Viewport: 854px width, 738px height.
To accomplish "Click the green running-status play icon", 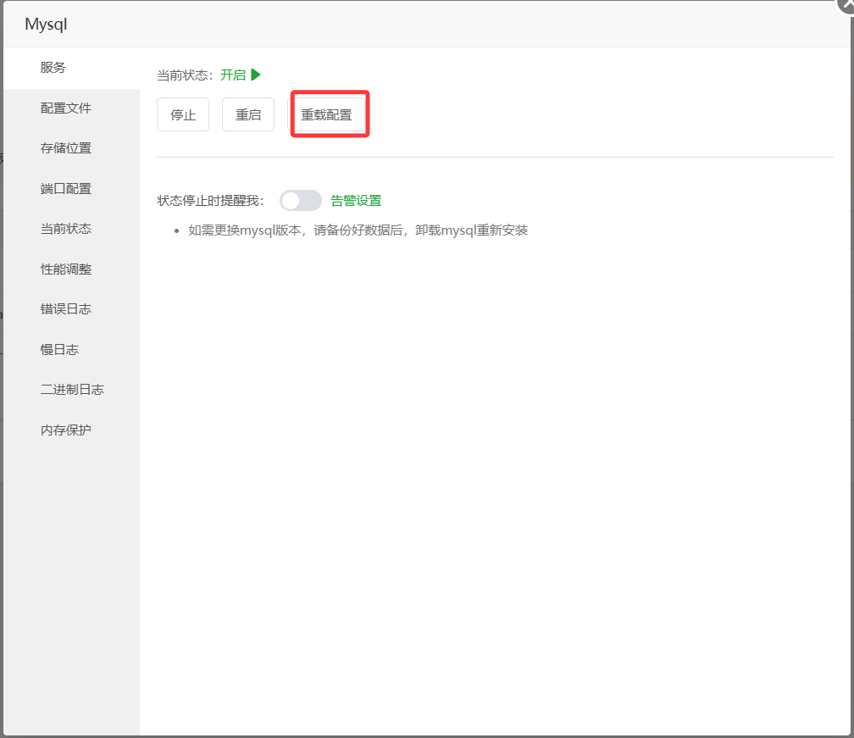I will pos(256,75).
